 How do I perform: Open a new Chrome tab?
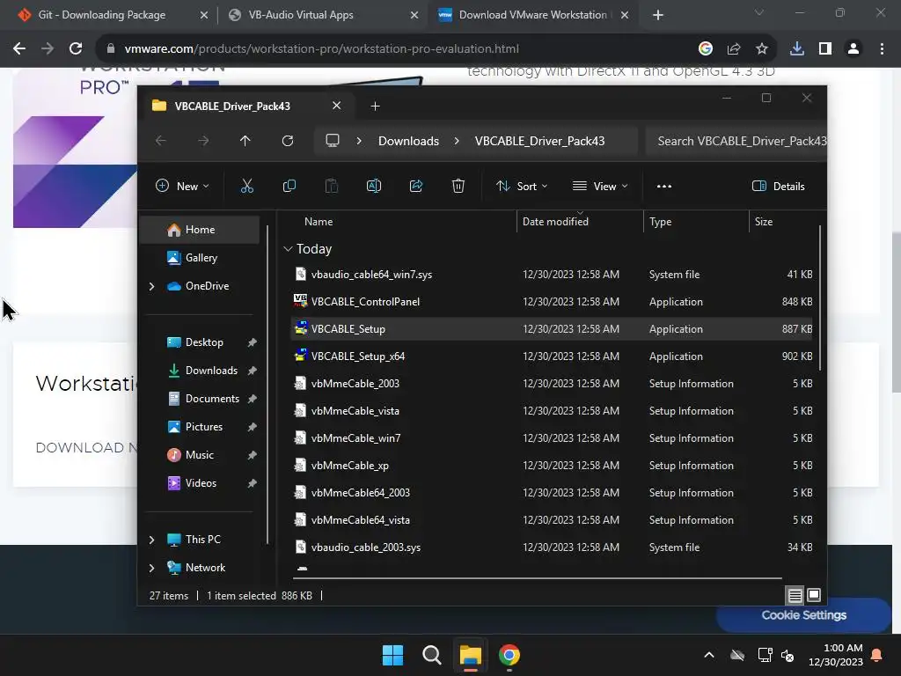coord(658,16)
